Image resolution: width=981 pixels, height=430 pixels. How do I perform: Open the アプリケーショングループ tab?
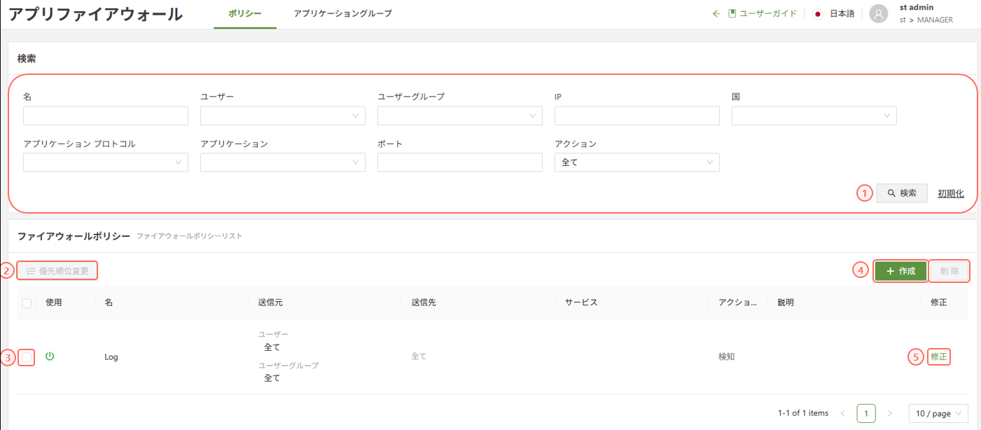(x=342, y=13)
